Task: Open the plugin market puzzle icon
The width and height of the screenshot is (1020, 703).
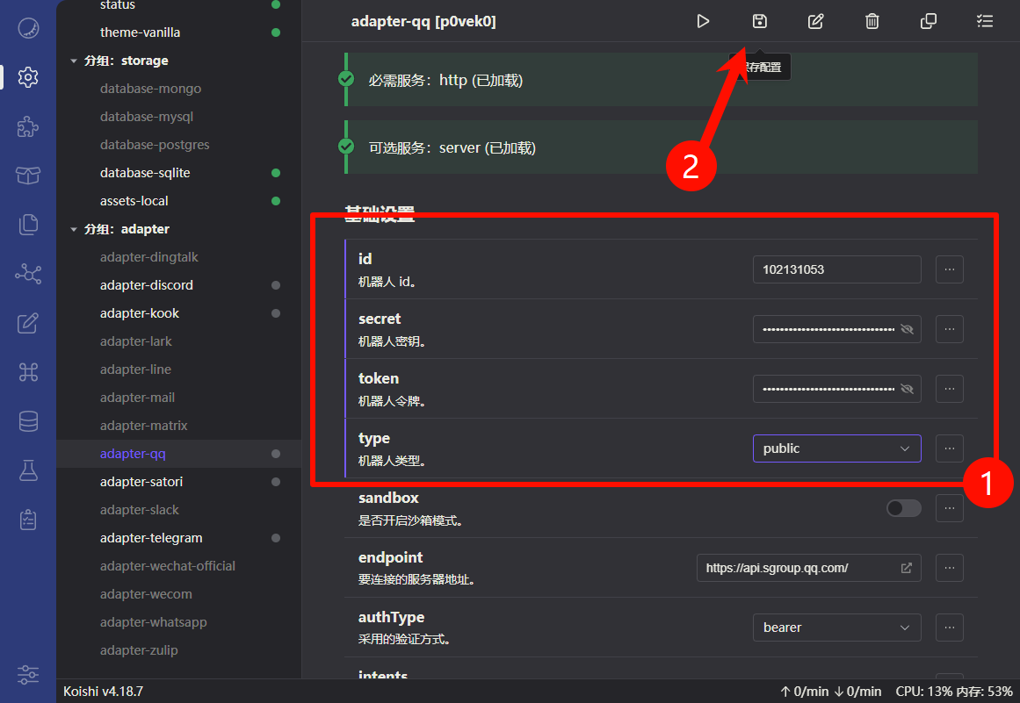Action: tap(28, 126)
